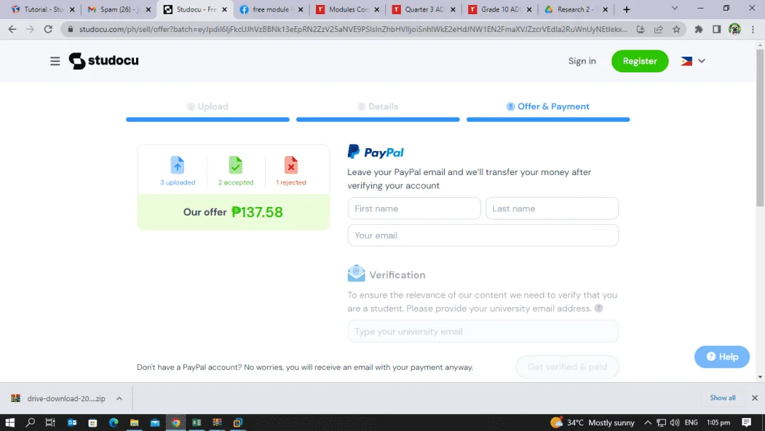Open the Chrome profile avatar

[x=735, y=29]
